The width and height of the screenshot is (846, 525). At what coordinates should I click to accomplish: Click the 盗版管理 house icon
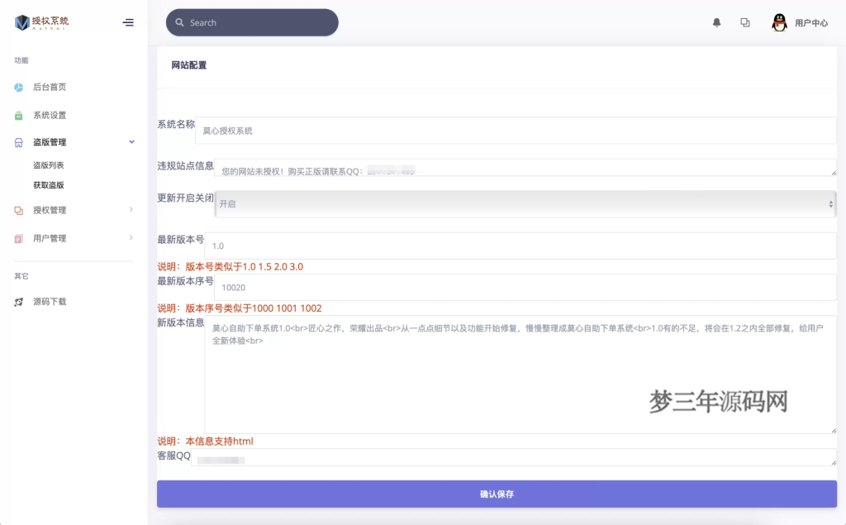[x=18, y=141]
